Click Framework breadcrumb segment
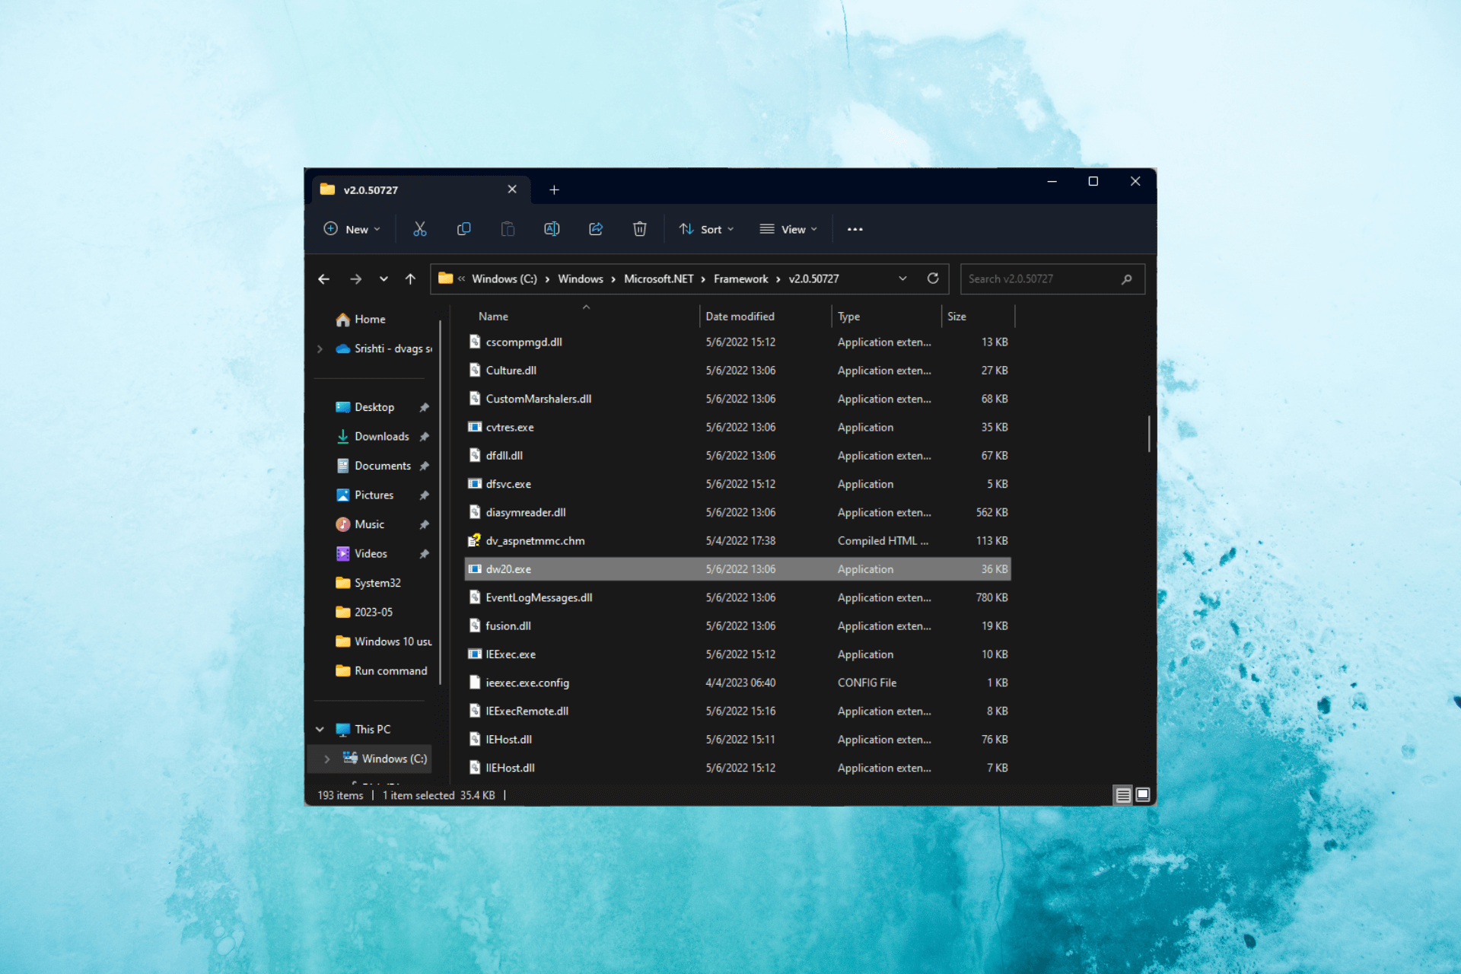The height and width of the screenshot is (974, 1461). [x=741, y=279]
